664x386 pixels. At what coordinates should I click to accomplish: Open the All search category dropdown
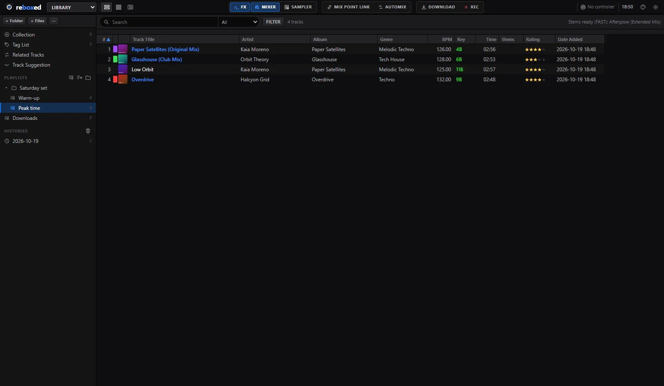[239, 22]
